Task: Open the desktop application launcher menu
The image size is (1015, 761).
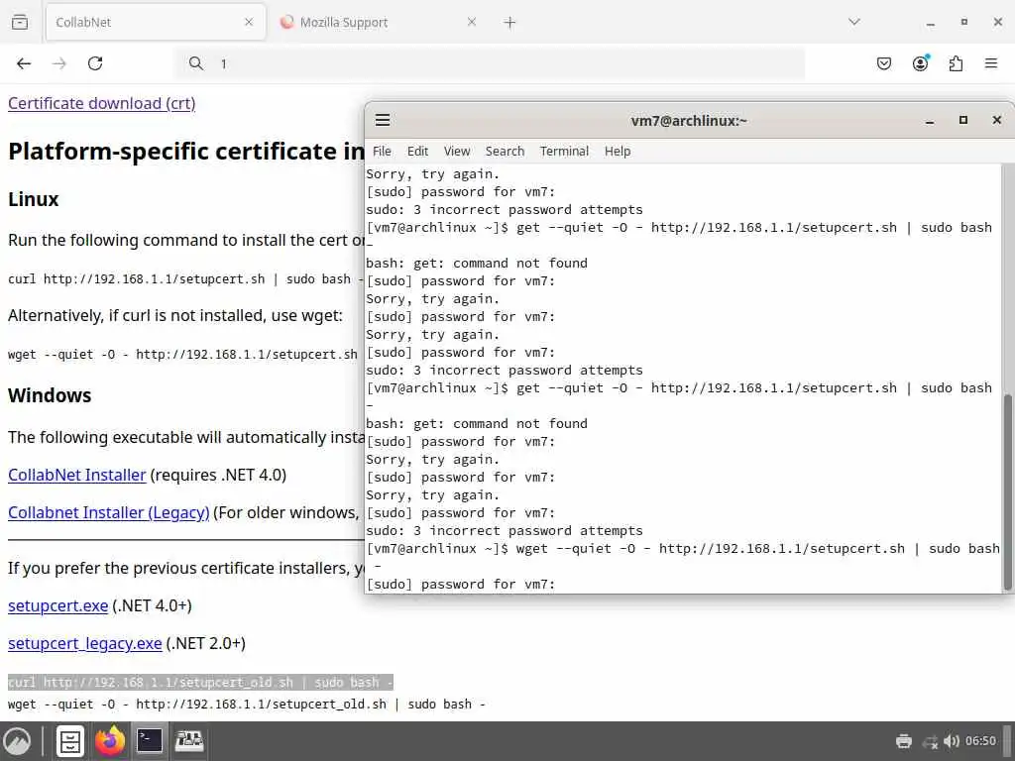Action: (x=18, y=741)
